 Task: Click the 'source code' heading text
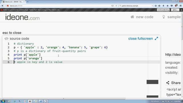point(19,39)
